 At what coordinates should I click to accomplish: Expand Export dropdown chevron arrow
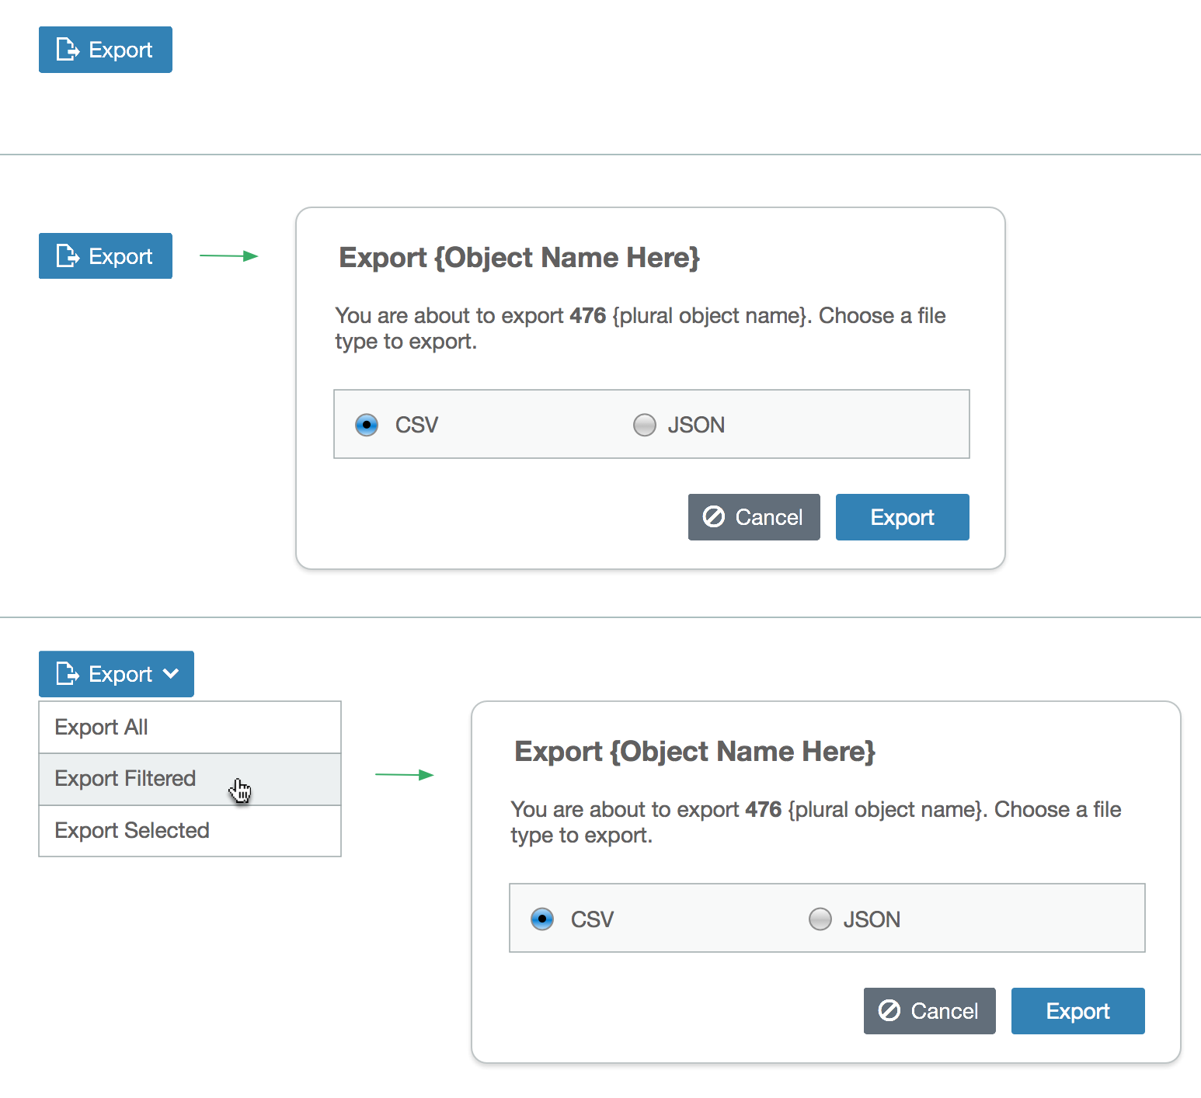171,673
